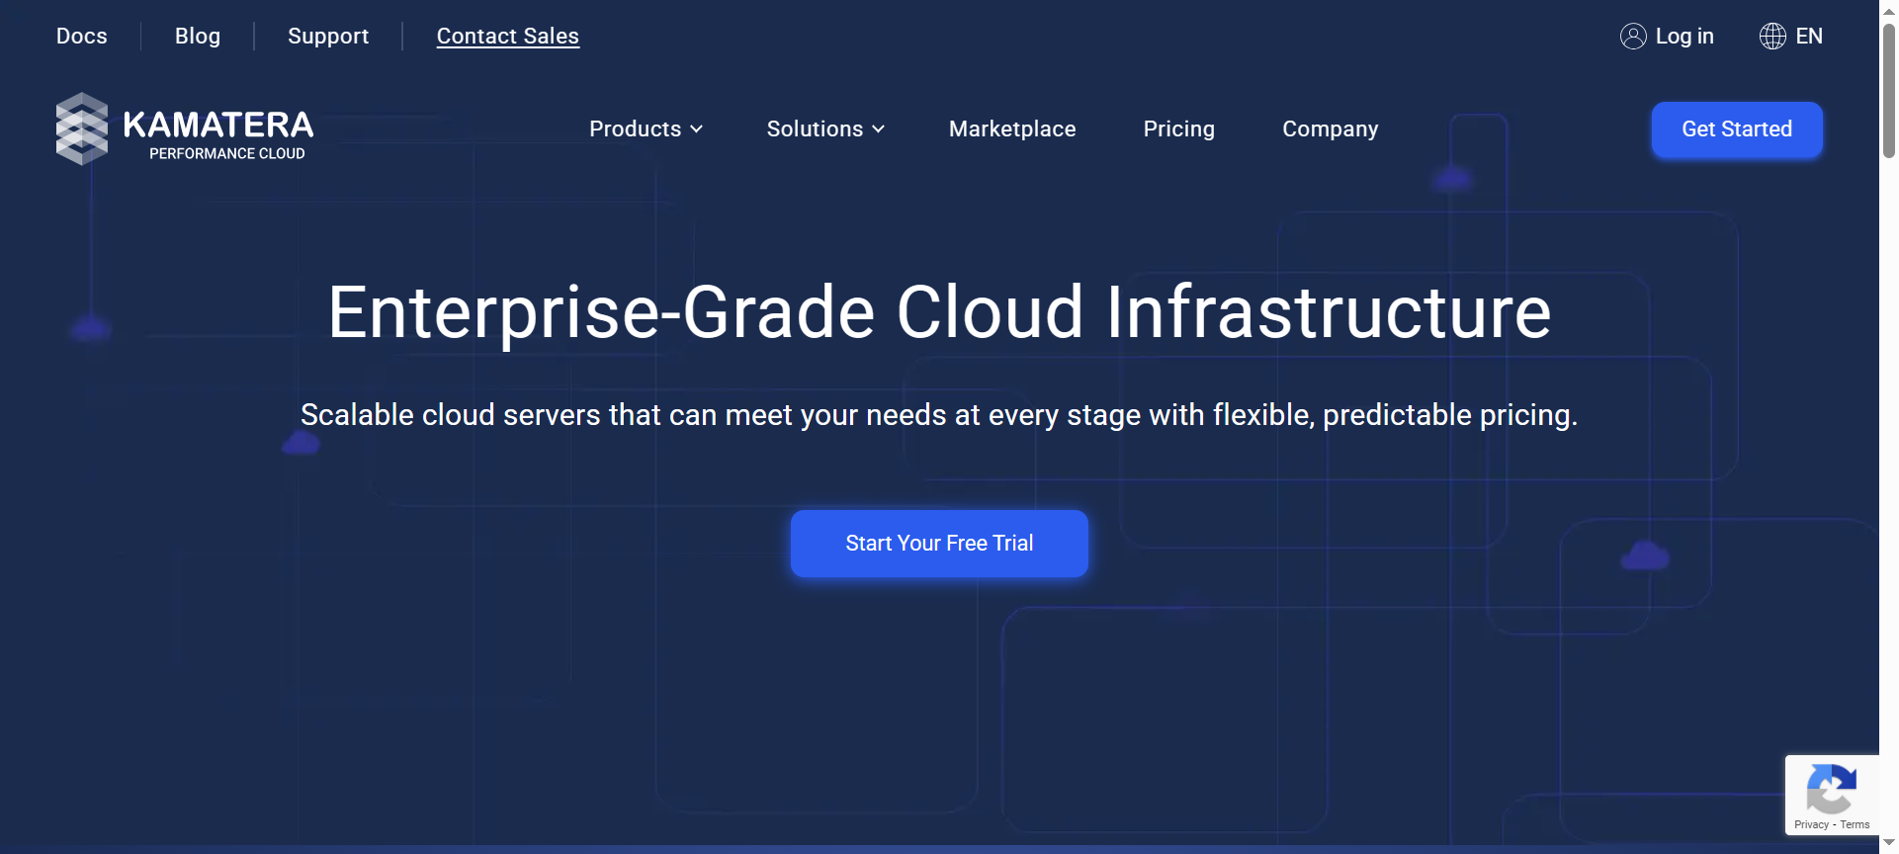1899x854 pixels.
Task: Click the Kamatera cube logo icon
Action: pos(81,128)
